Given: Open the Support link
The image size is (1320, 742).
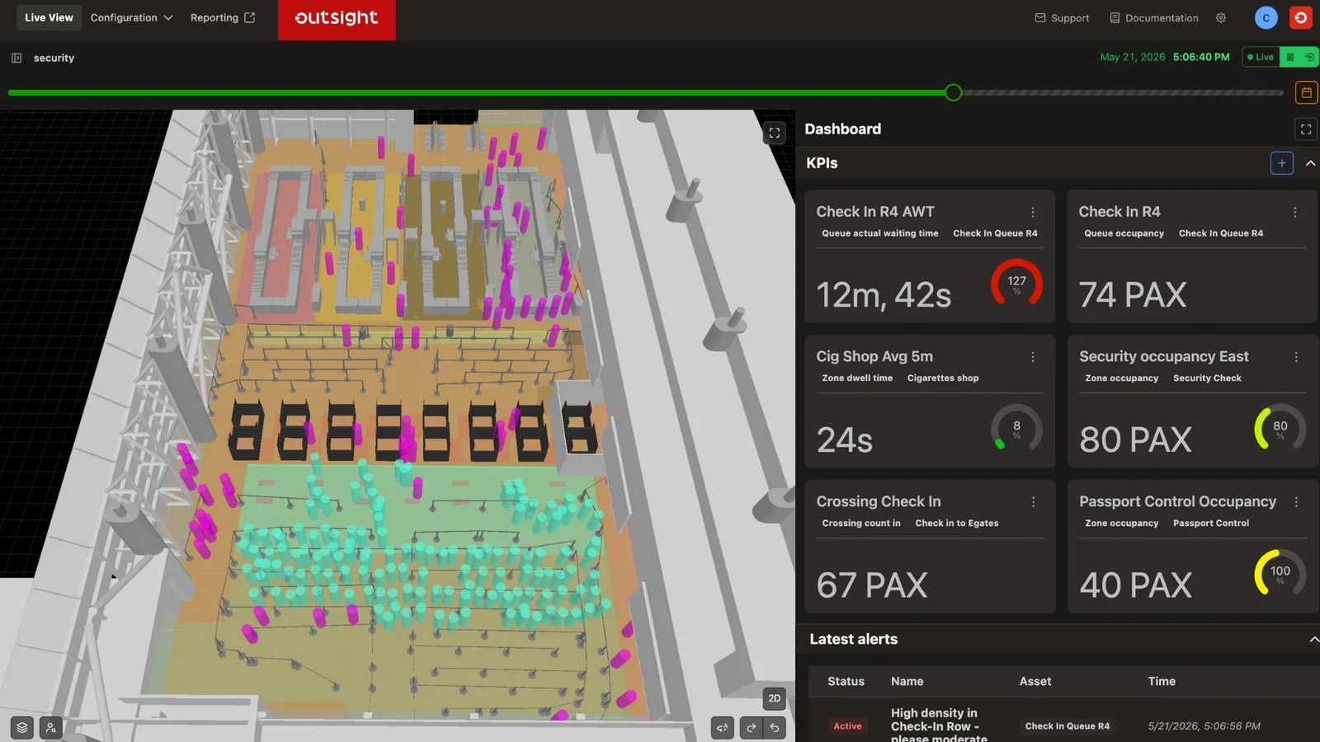Looking at the screenshot, I should 1062,17.
